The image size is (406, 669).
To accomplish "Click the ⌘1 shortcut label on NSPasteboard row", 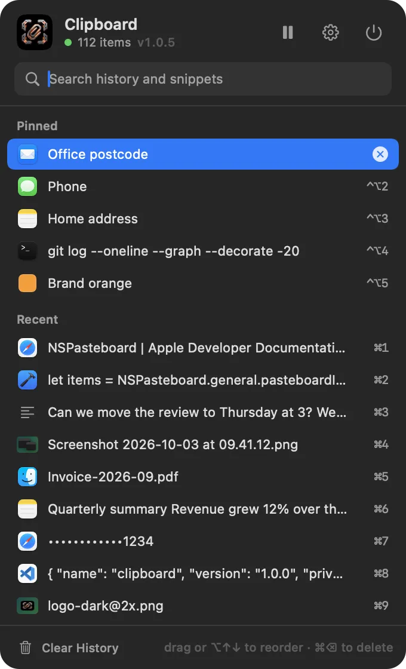I will pyautogui.click(x=381, y=348).
